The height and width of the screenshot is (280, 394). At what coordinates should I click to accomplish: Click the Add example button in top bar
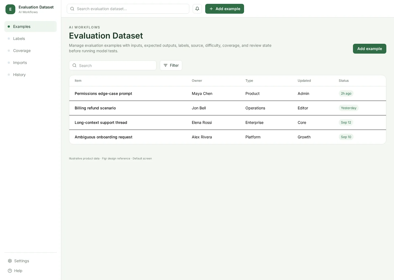point(225,9)
